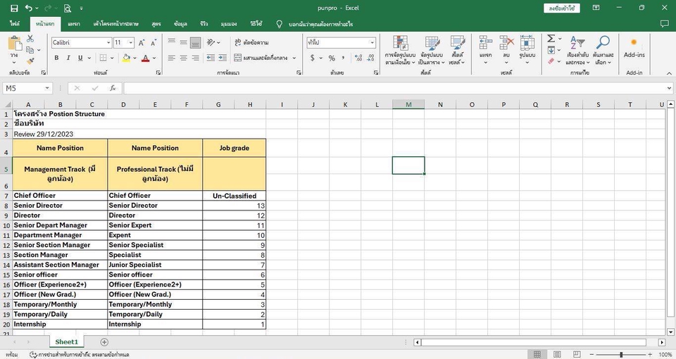Apply cell borders
676x359 pixels.
[x=103, y=58]
